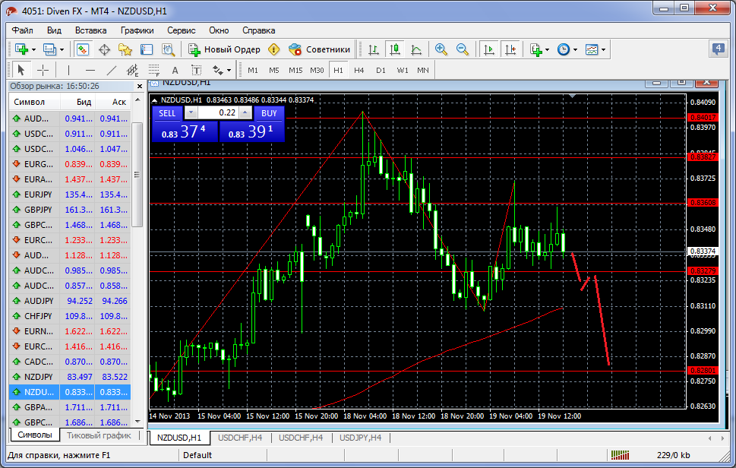Image resolution: width=736 pixels, height=468 pixels.
Task: Expand the Templates dropdown arrow
Action: click(604, 49)
